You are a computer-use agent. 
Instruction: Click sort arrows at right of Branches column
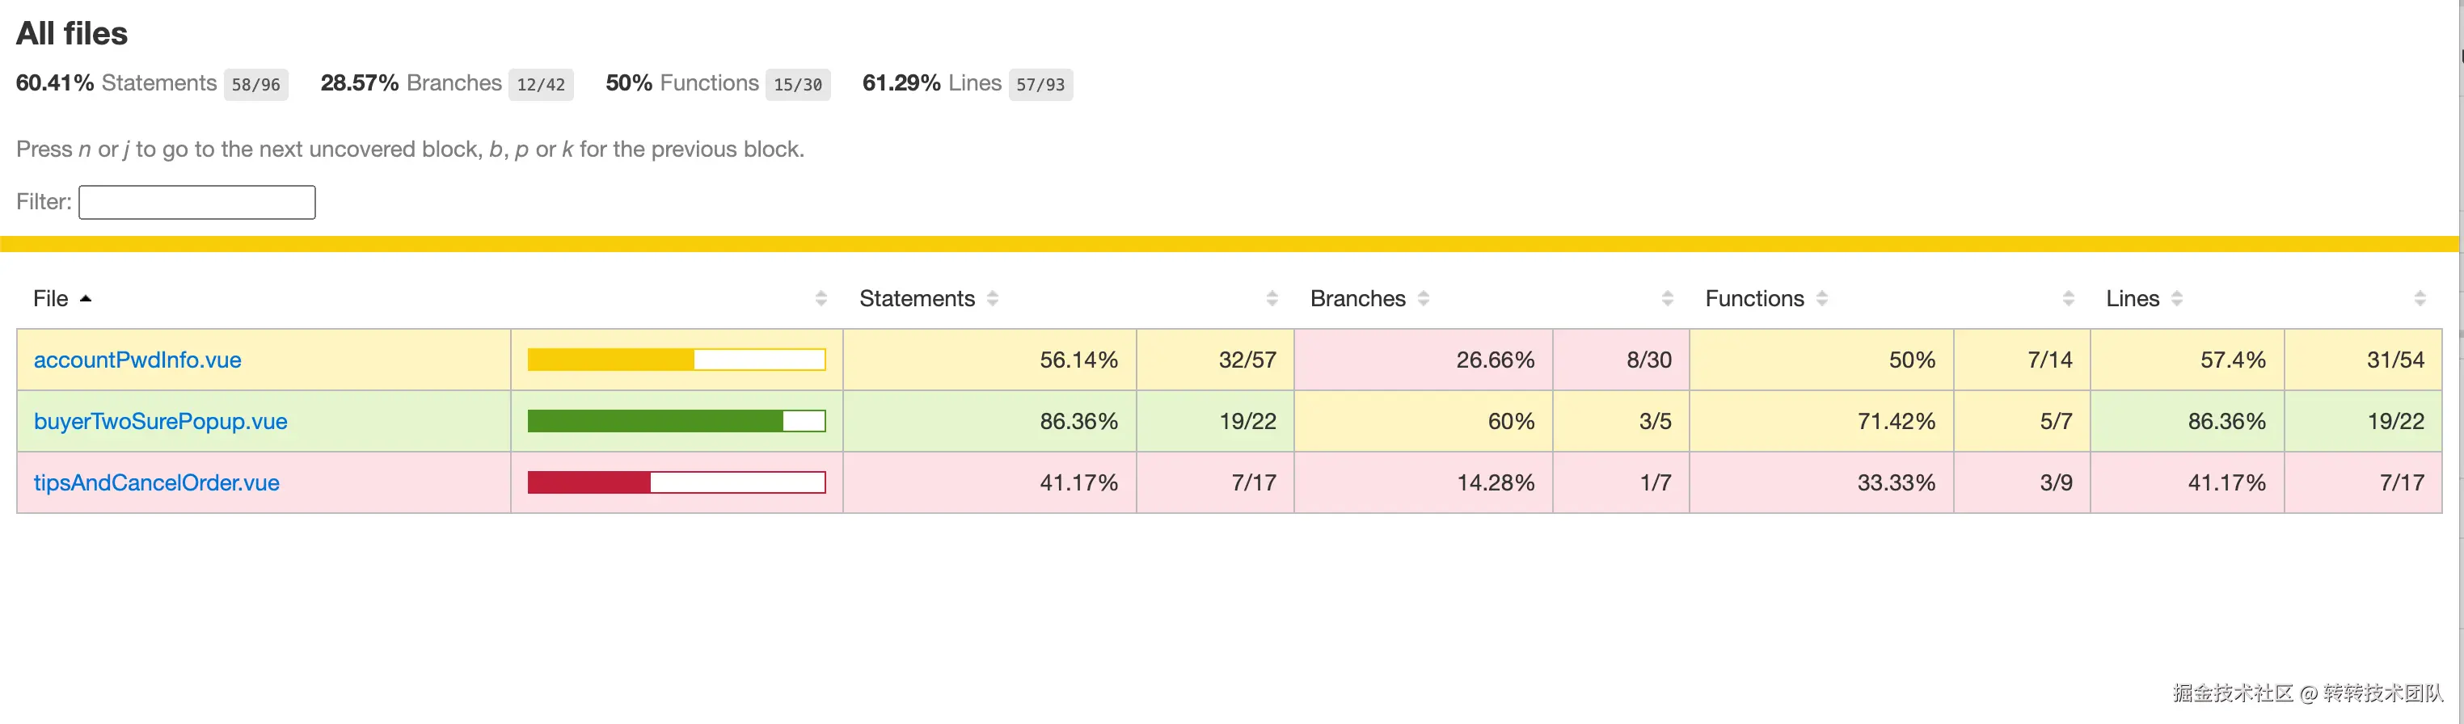click(x=1669, y=299)
